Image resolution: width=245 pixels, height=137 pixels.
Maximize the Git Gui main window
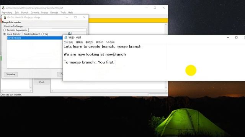[155, 8]
